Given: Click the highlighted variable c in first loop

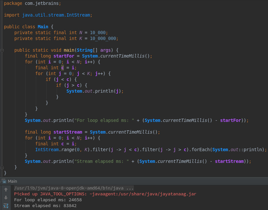Looking at the screenshot, I should [63, 68].
